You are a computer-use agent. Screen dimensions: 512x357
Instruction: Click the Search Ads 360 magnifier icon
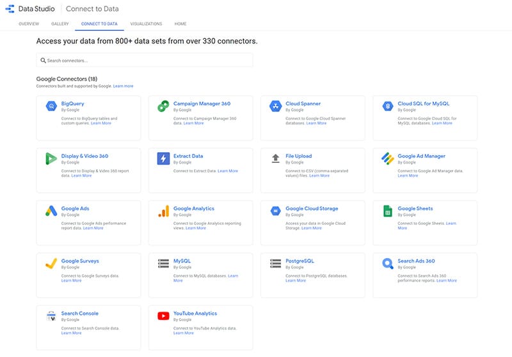[388, 264]
